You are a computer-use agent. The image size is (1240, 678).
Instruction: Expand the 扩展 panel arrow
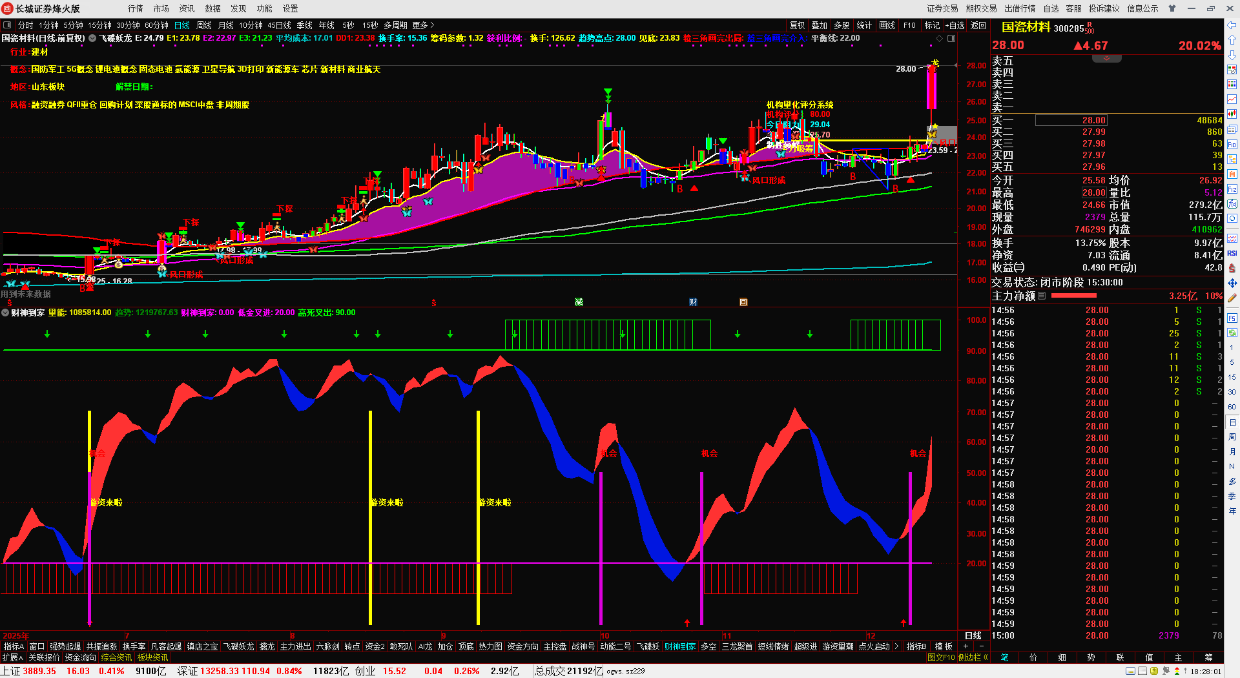pyautogui.click(x=13, y=657)
